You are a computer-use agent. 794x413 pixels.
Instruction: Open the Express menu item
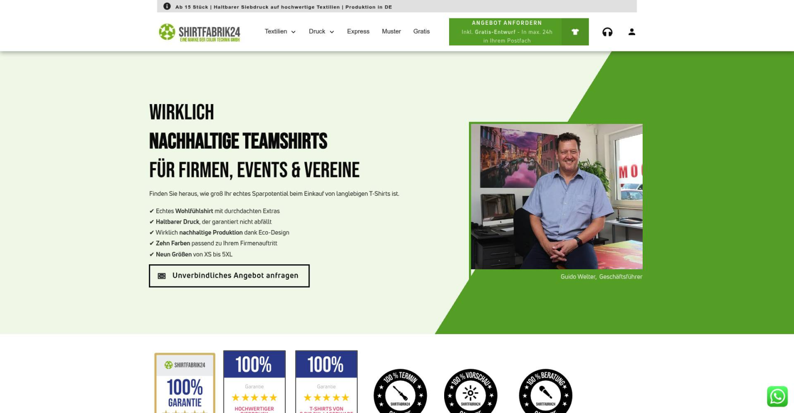pyautogui.click(x=358, y=31)
